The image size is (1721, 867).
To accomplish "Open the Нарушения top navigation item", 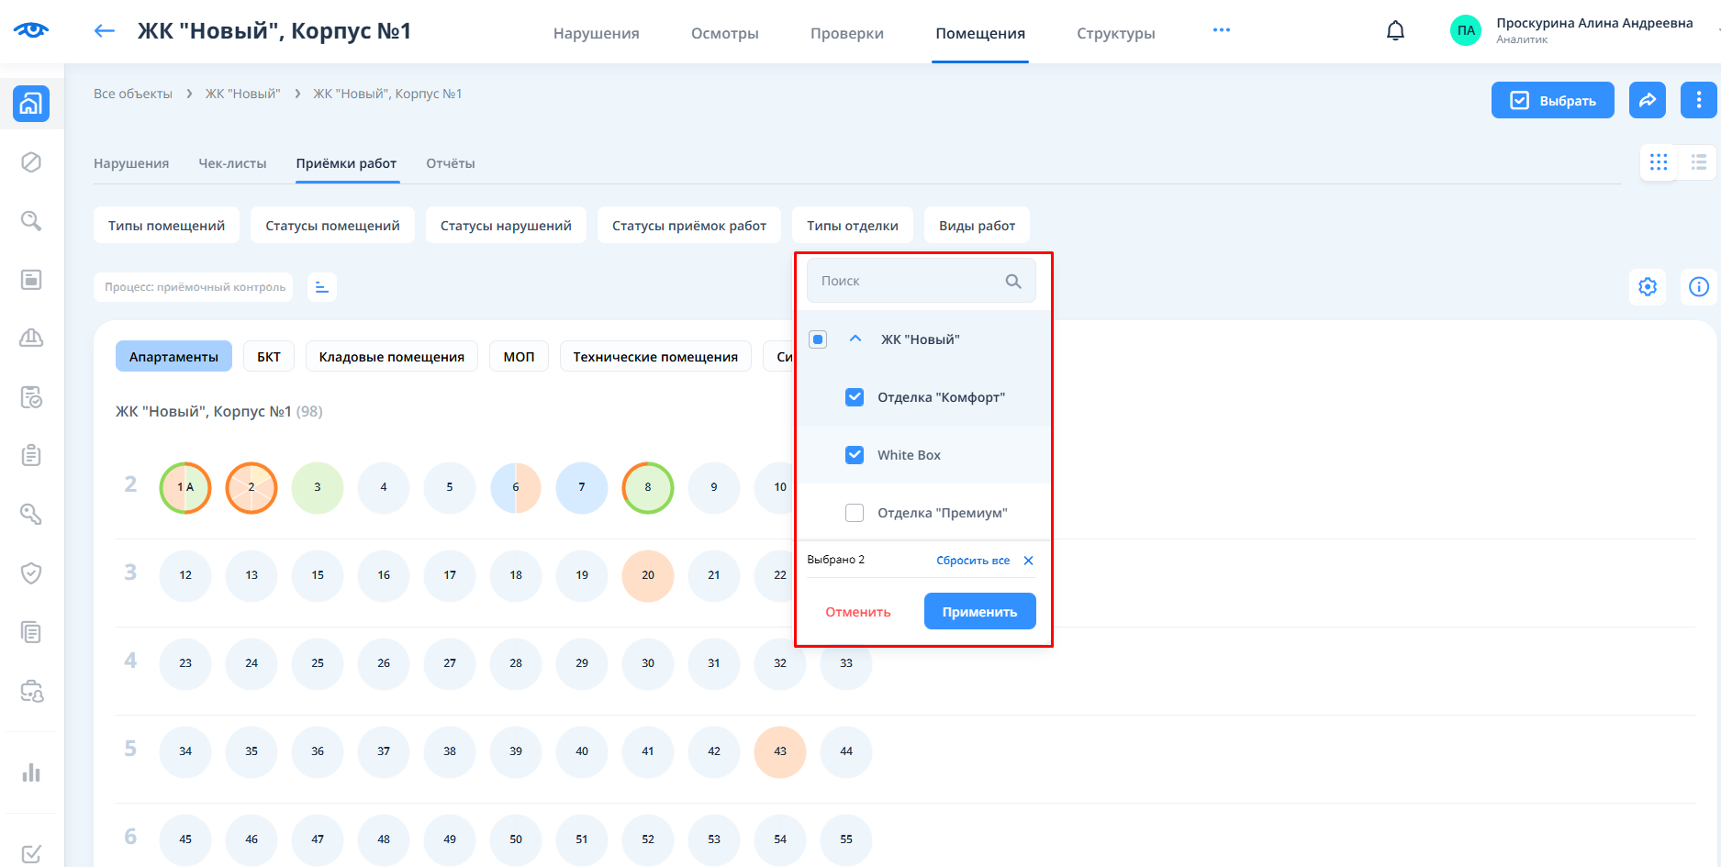I will point(596,33).
